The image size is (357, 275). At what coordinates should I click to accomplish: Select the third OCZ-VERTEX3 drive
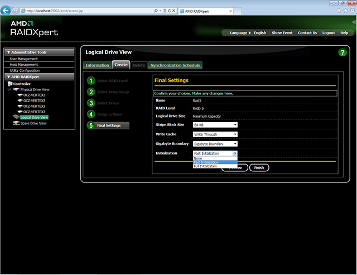click(34, 107)
